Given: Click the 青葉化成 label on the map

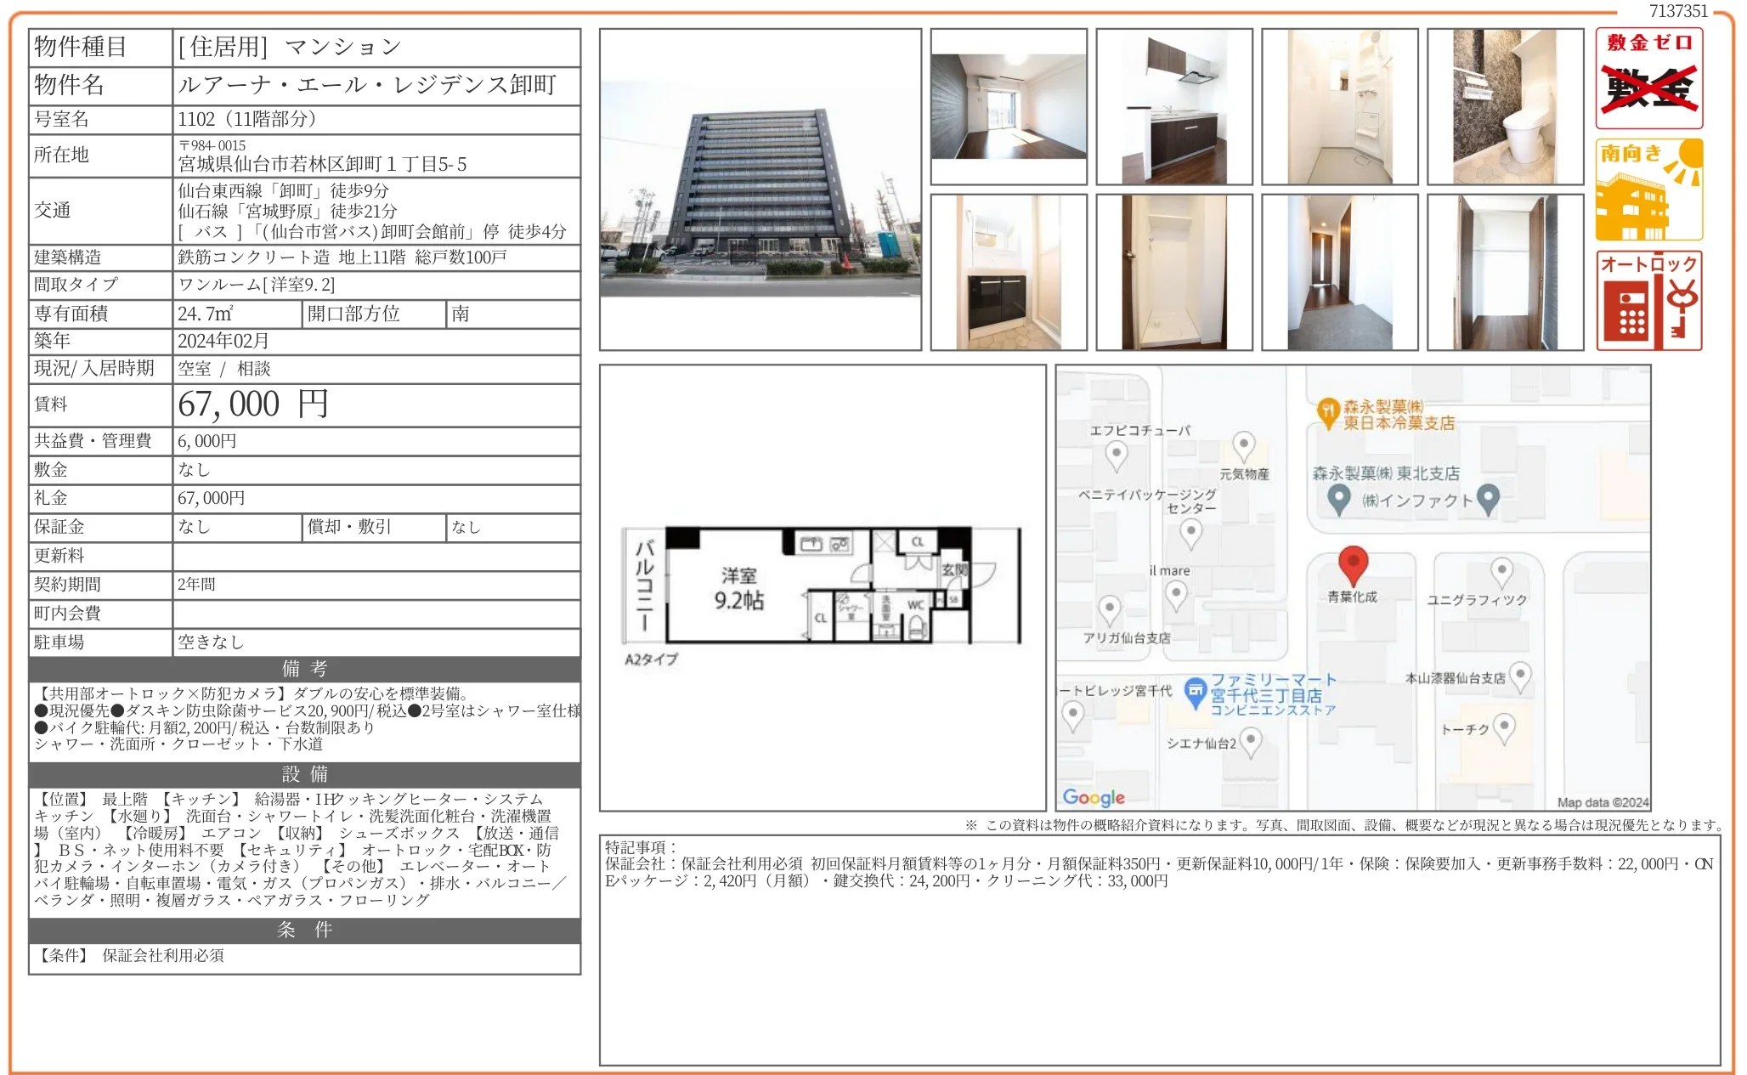Looking at the screenshot, I should point(1352,597).
